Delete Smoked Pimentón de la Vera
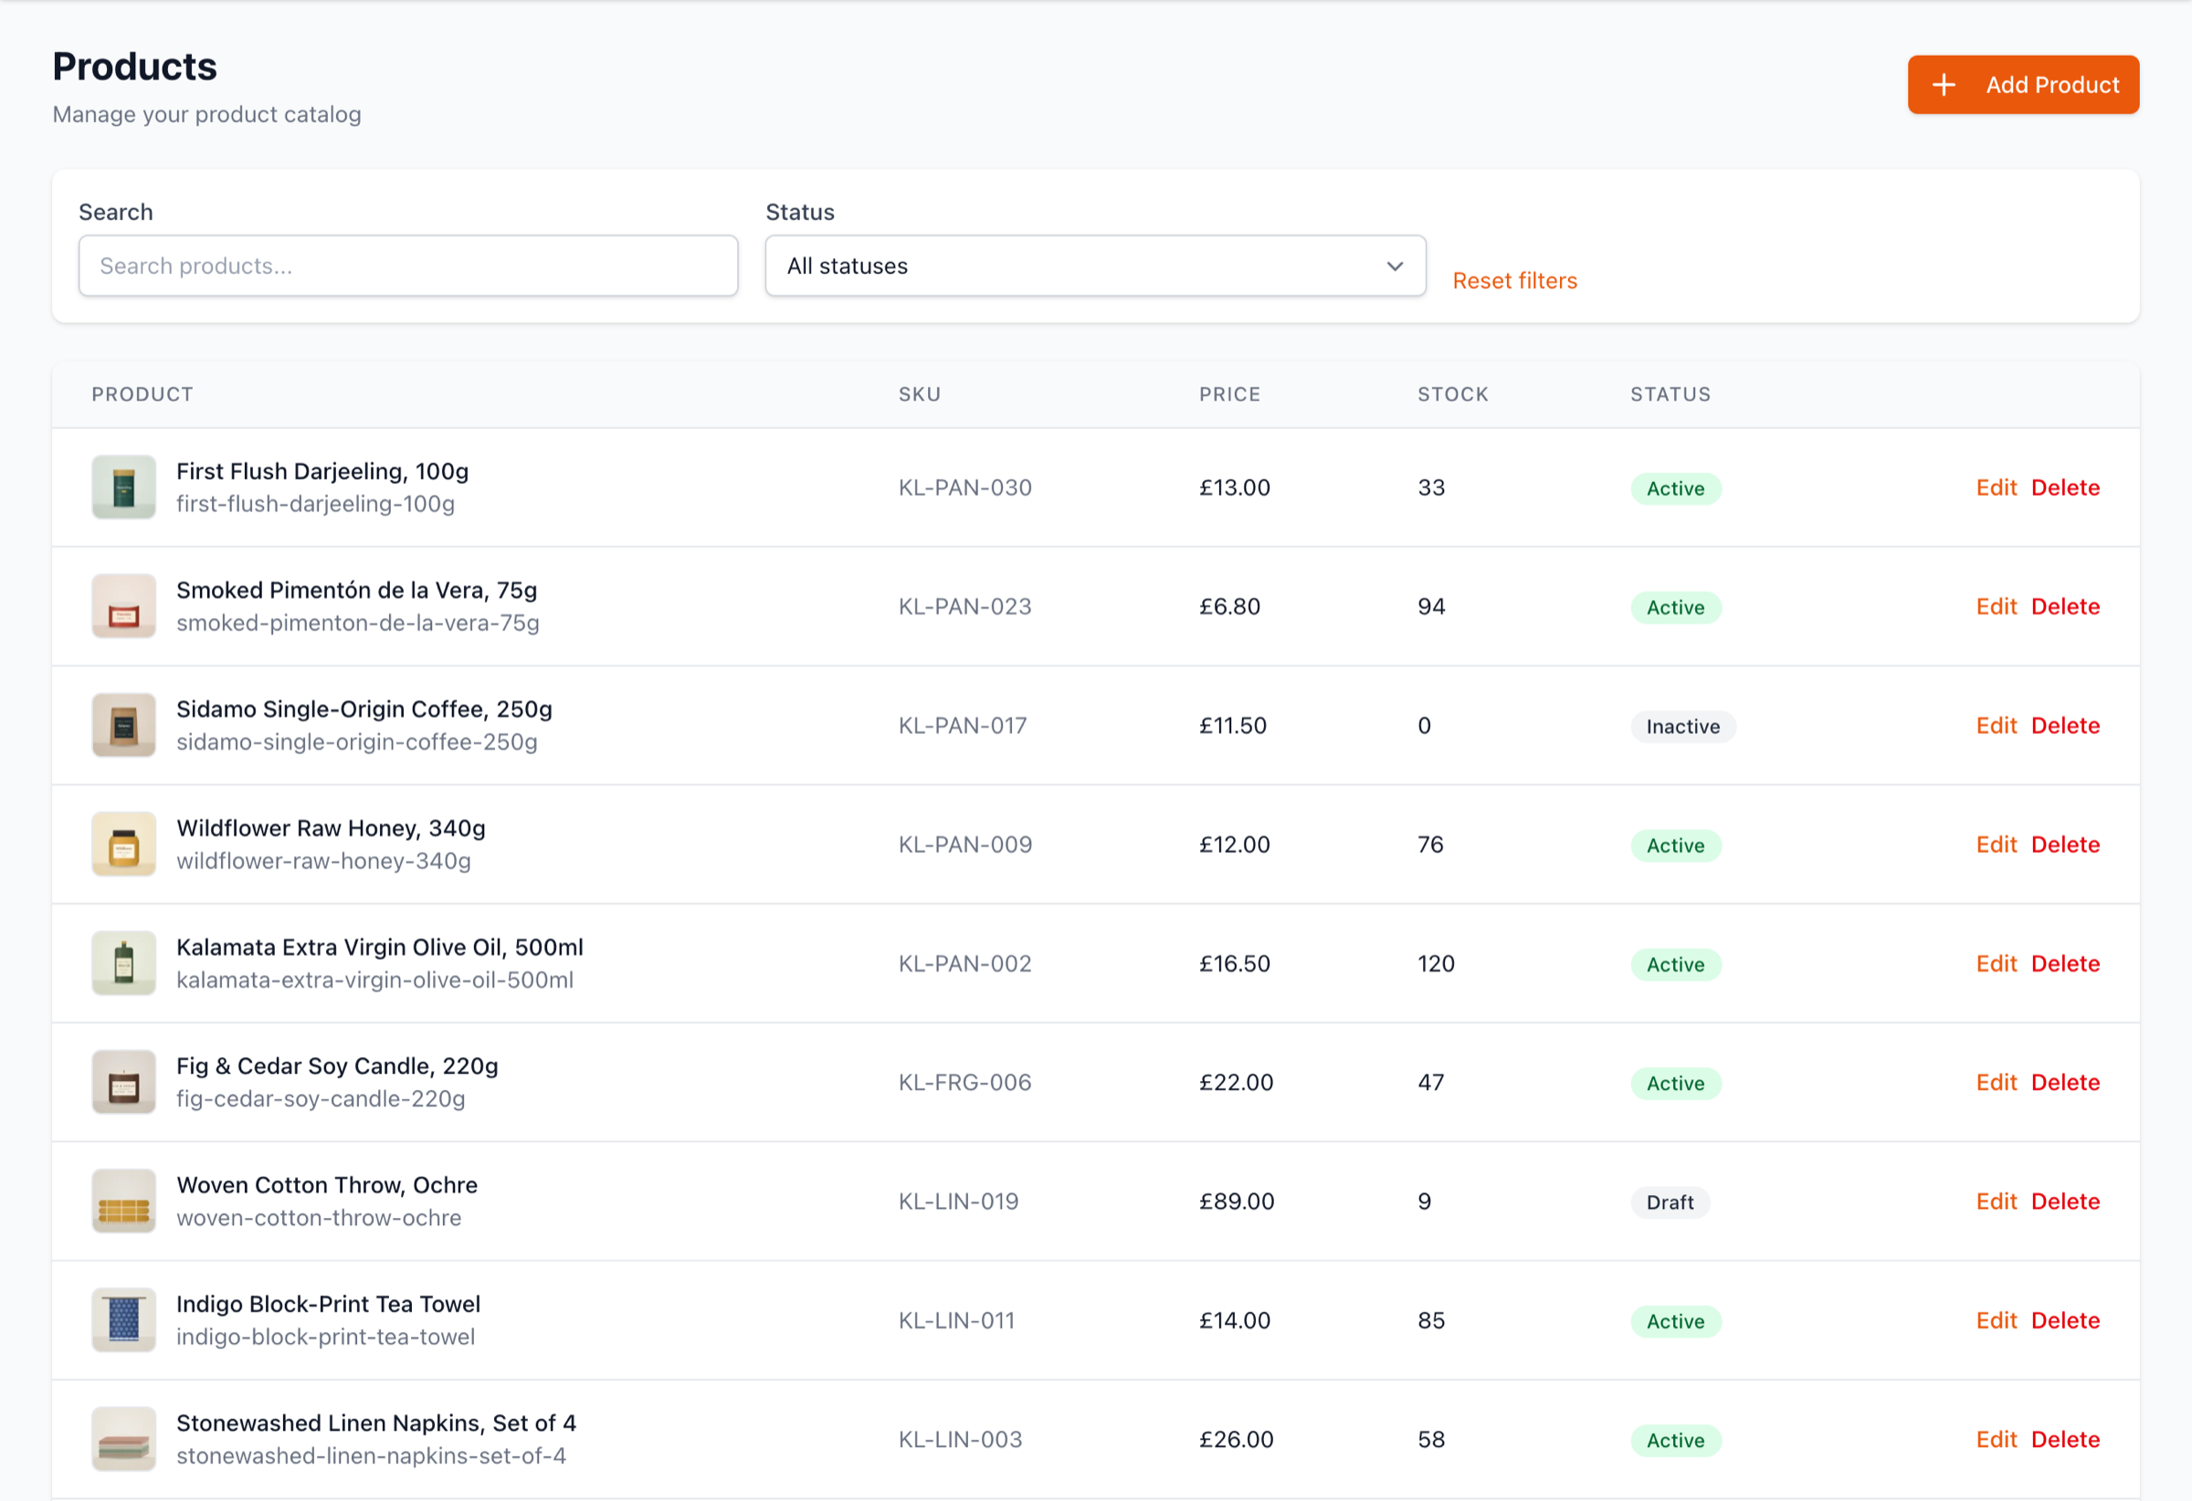Screen dimensions: 2192x1501 (x=2065, y=606)
